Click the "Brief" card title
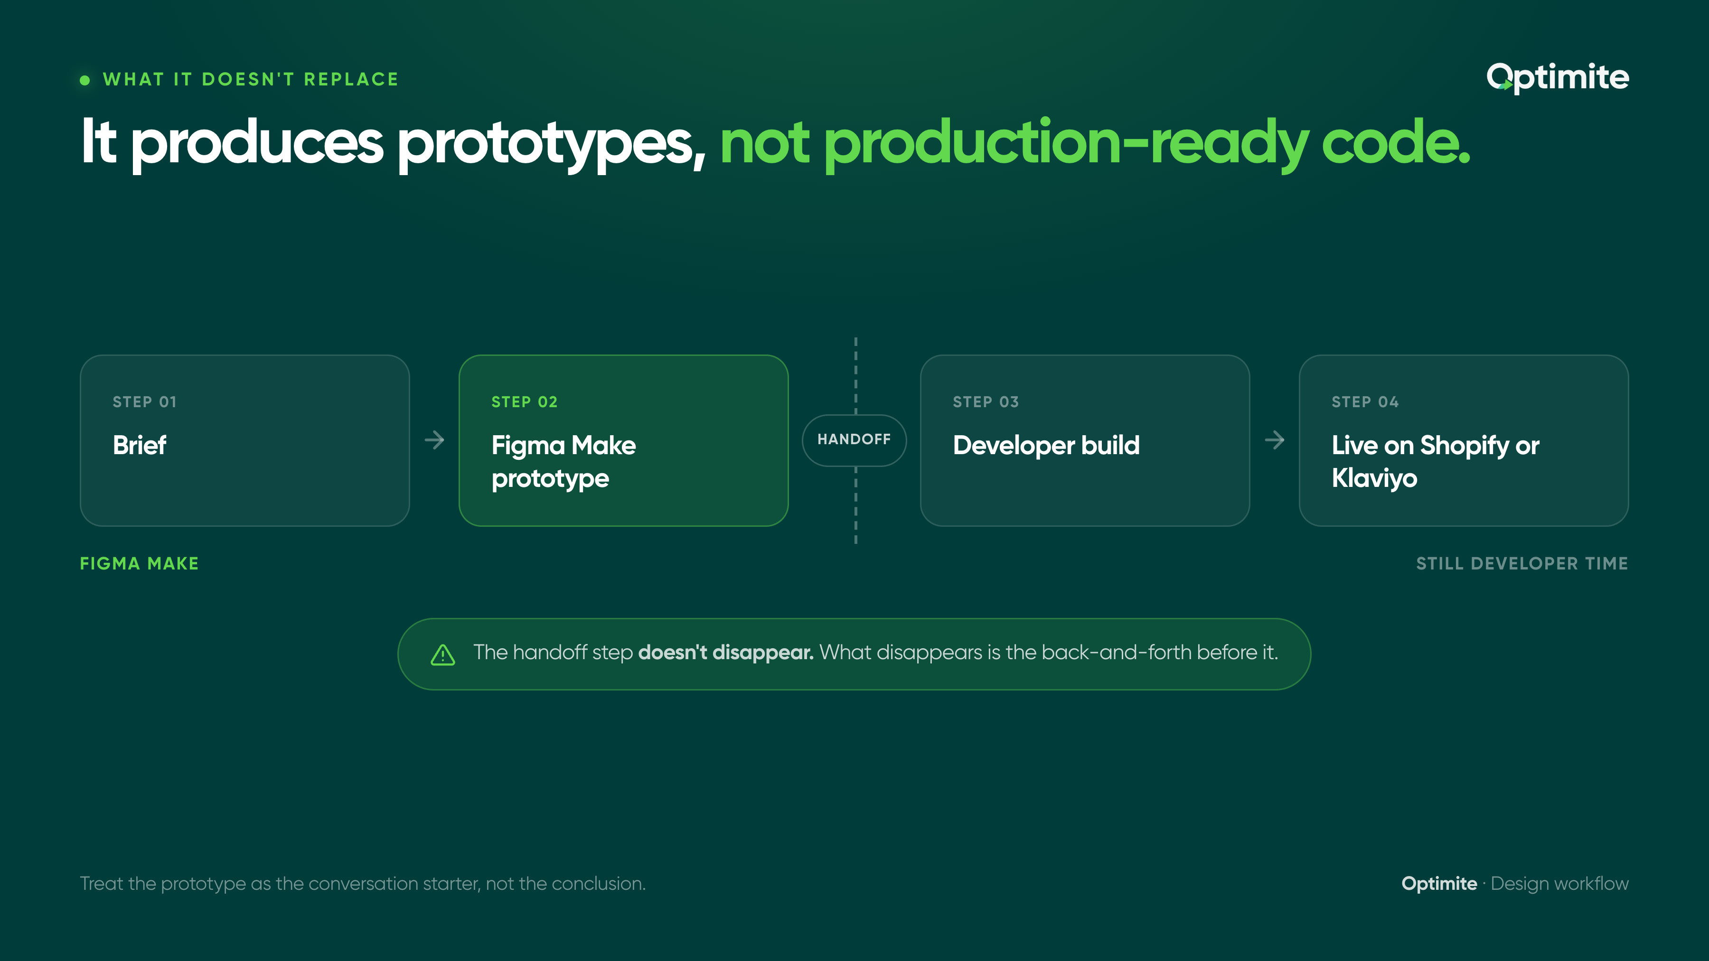The width and height of the screenshot is (1709, 961). coord(139,445)
